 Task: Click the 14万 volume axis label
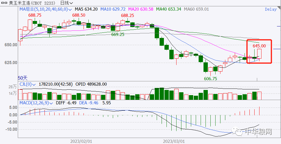click(13, 93)
